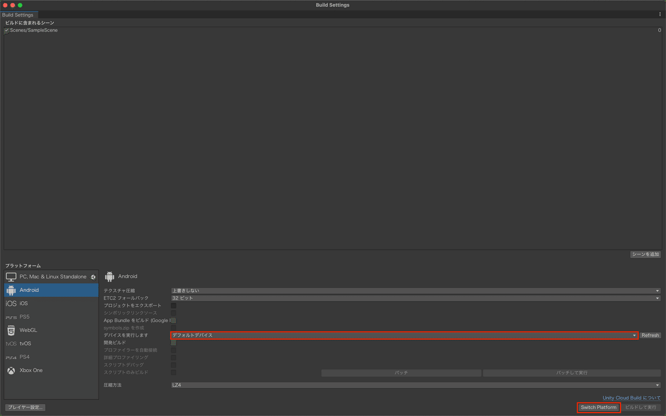Click the スクリプトデバッグ checkbox
Image resolution: width=666 pixels, height=416 pixels.
(174, 365)
